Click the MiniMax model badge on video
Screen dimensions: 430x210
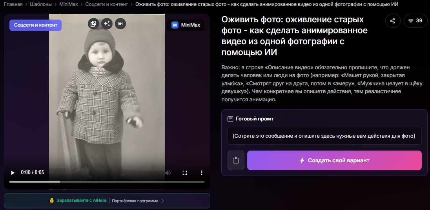tap(186, 25)
